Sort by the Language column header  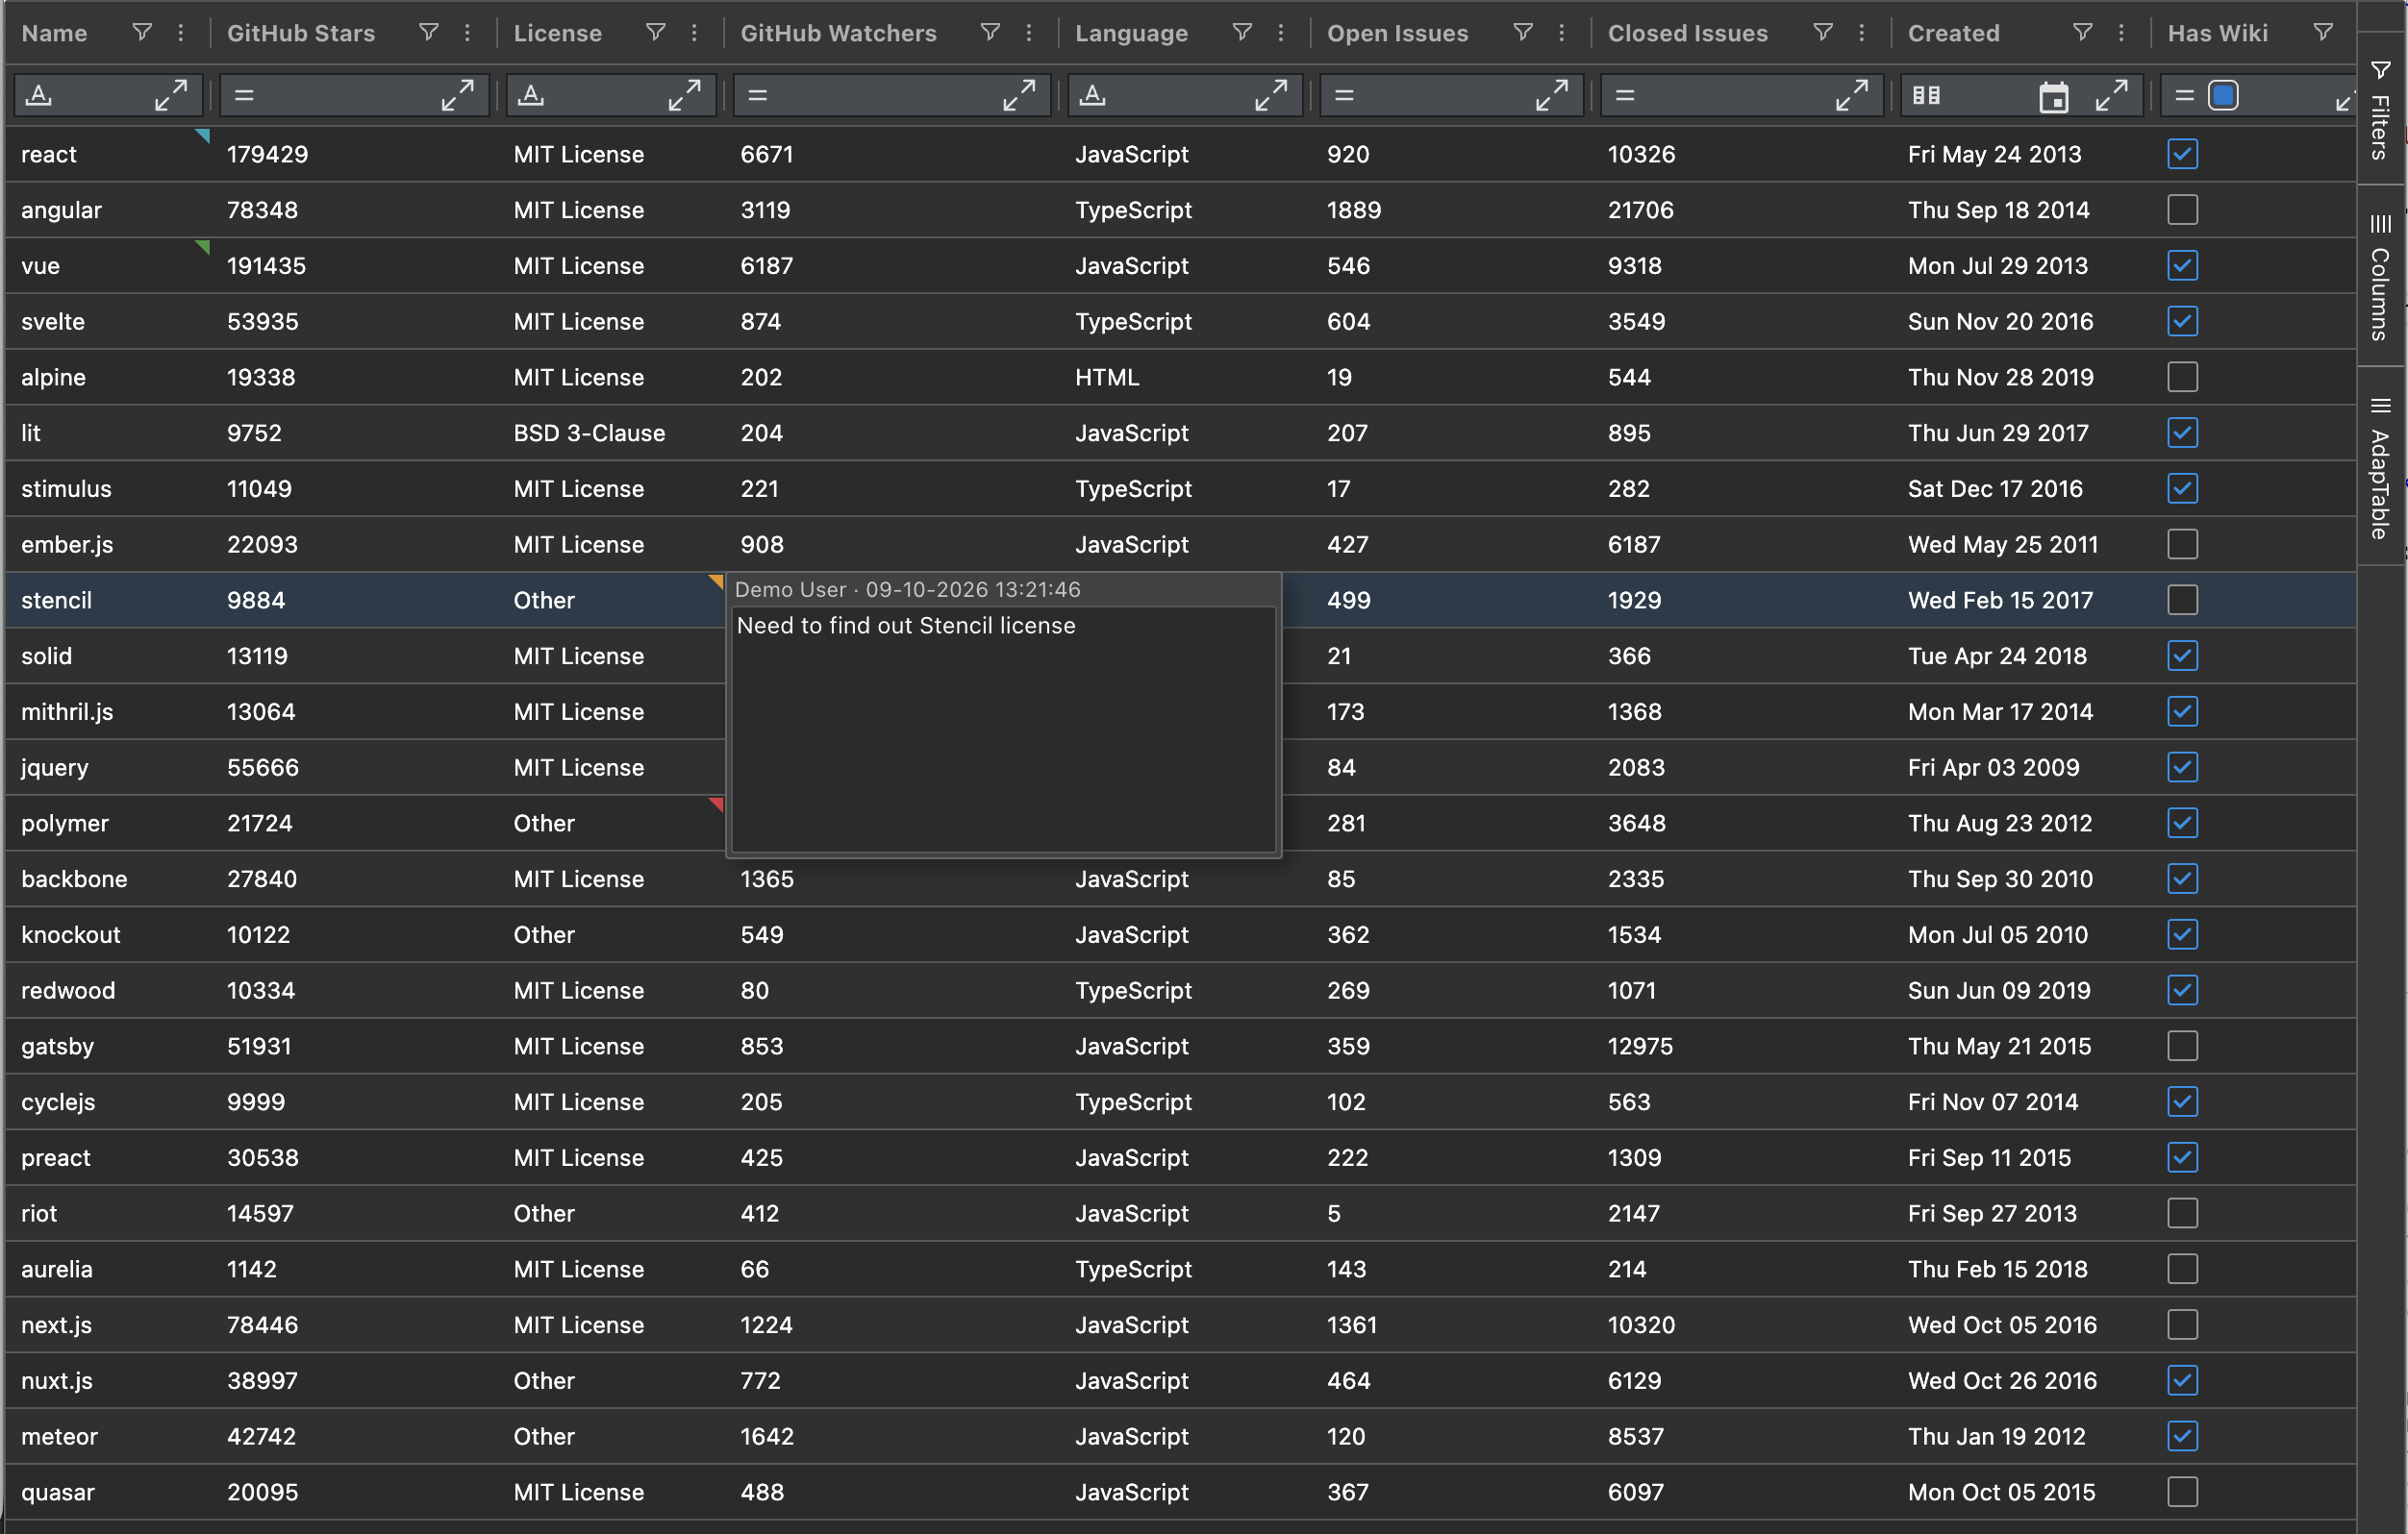click(1131, 33)
